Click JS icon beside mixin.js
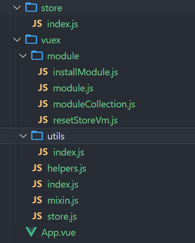 click(x=37, y=200)
